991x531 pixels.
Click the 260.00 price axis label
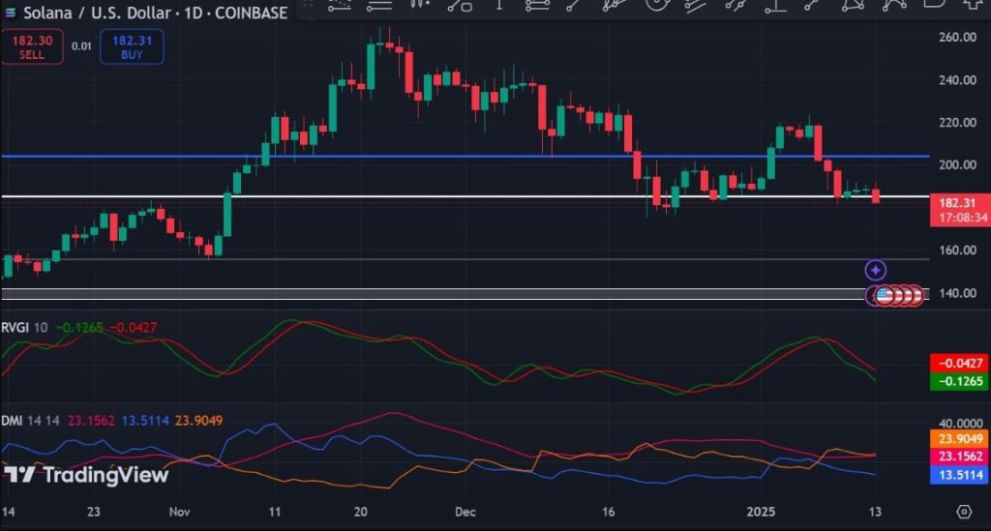957,38
